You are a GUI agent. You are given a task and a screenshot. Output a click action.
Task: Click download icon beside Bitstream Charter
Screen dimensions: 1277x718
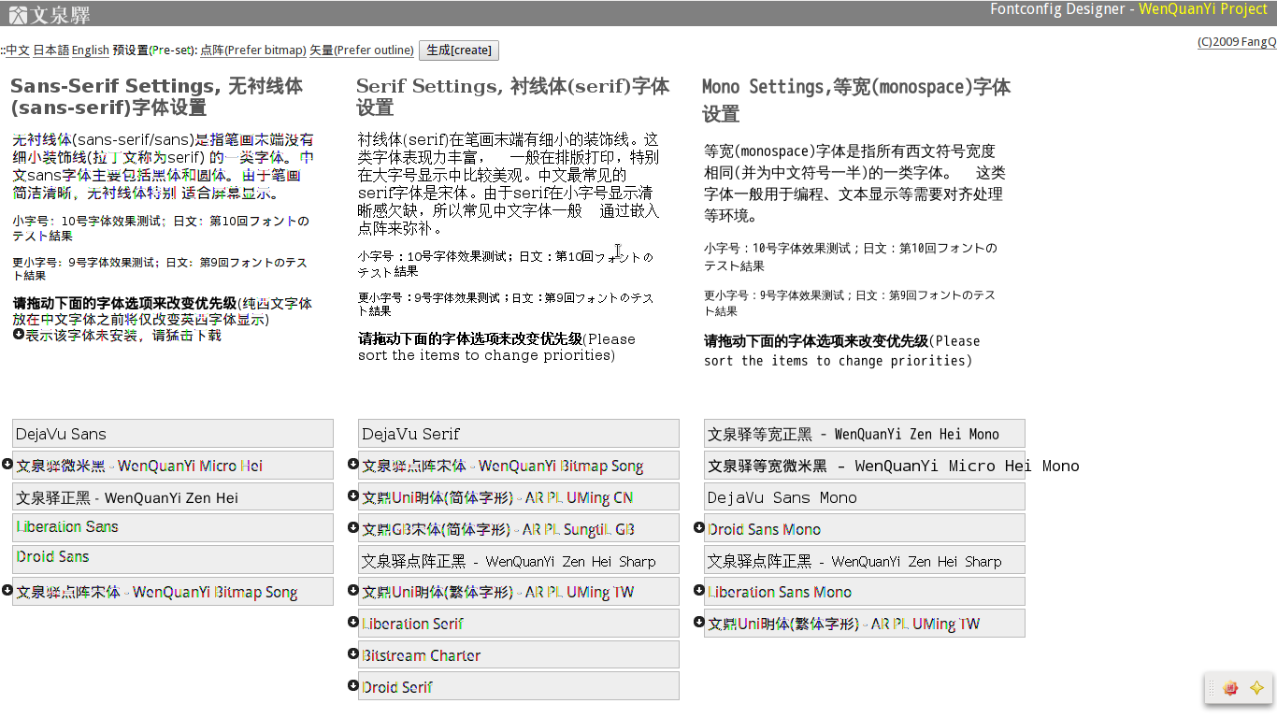(353, 653)
